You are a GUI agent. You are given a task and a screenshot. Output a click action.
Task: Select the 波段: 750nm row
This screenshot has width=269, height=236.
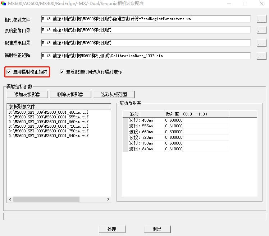pyautogui.click(x=176, y=143)
